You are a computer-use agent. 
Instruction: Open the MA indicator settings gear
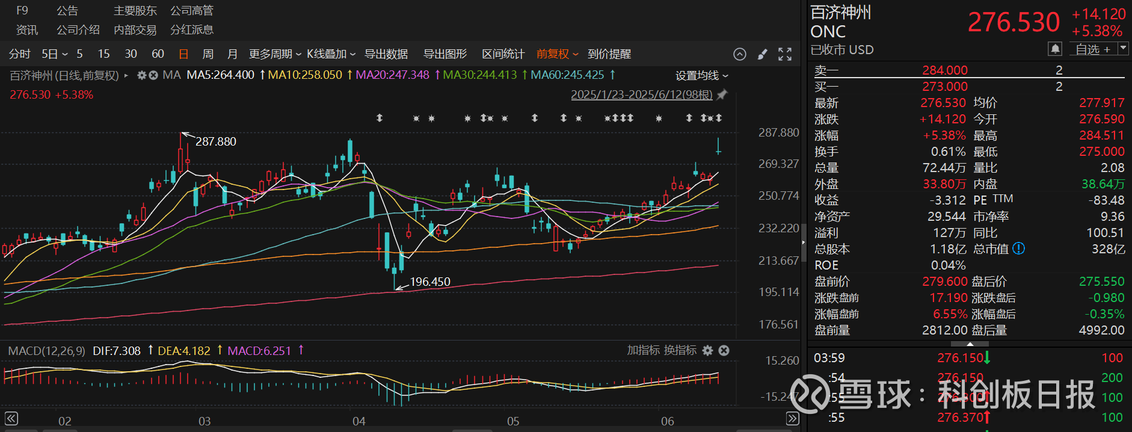(142, 75)
